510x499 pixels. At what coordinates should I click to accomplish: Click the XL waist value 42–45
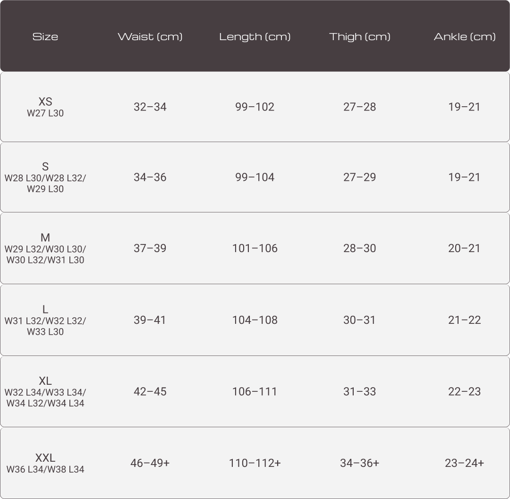pos(150,391)
